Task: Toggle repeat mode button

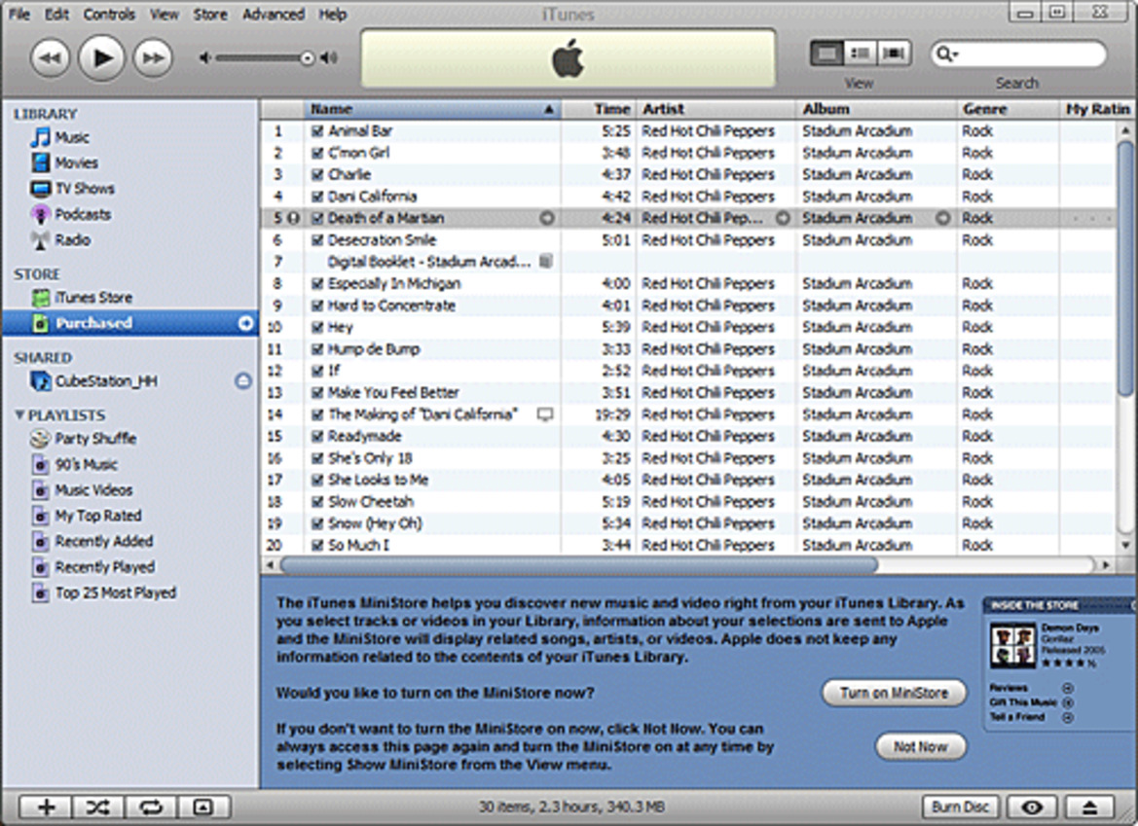Action: pos(151,808)
